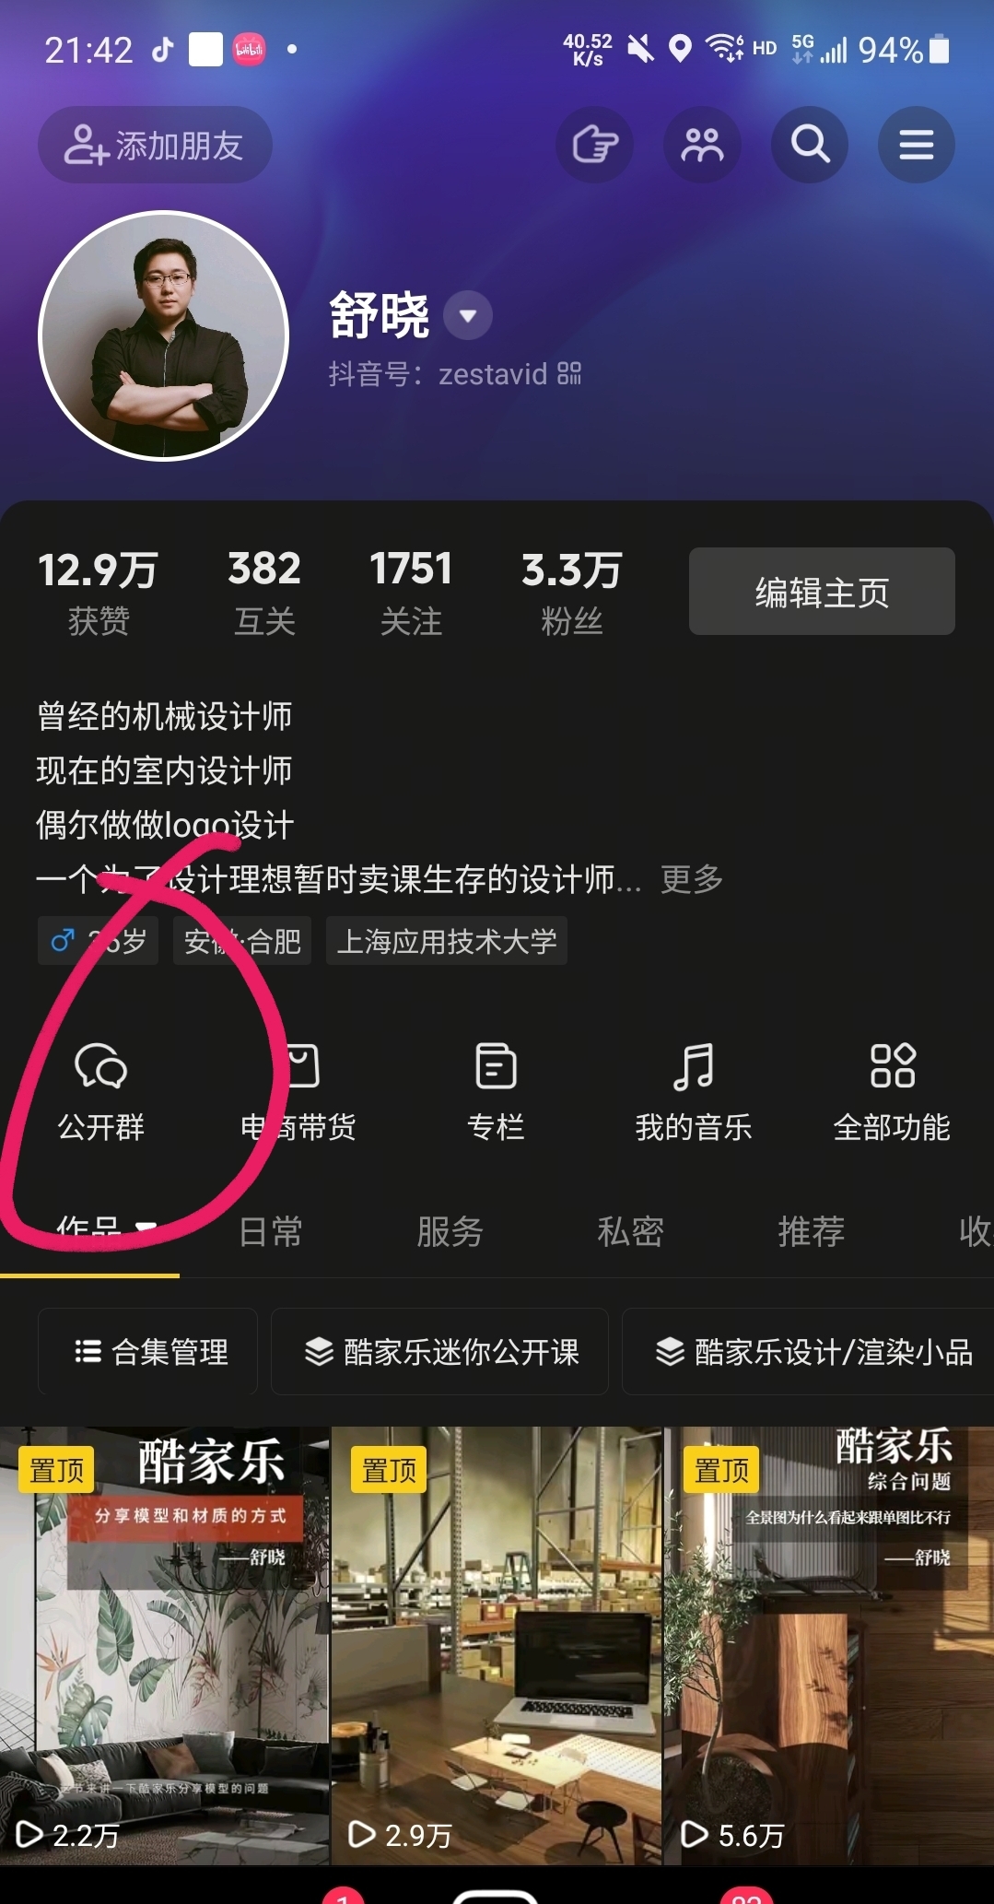Open the pinned video with 5.6万 plays

829,1646
